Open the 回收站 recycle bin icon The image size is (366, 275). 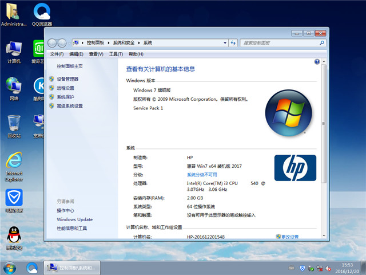point(14,126)
